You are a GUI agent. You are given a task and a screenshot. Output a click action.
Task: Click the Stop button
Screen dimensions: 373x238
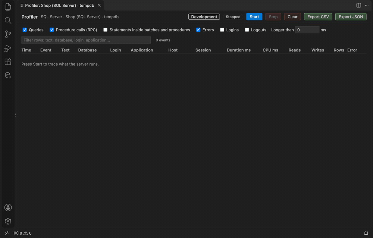pyautogui.click(x=273, y=17)
